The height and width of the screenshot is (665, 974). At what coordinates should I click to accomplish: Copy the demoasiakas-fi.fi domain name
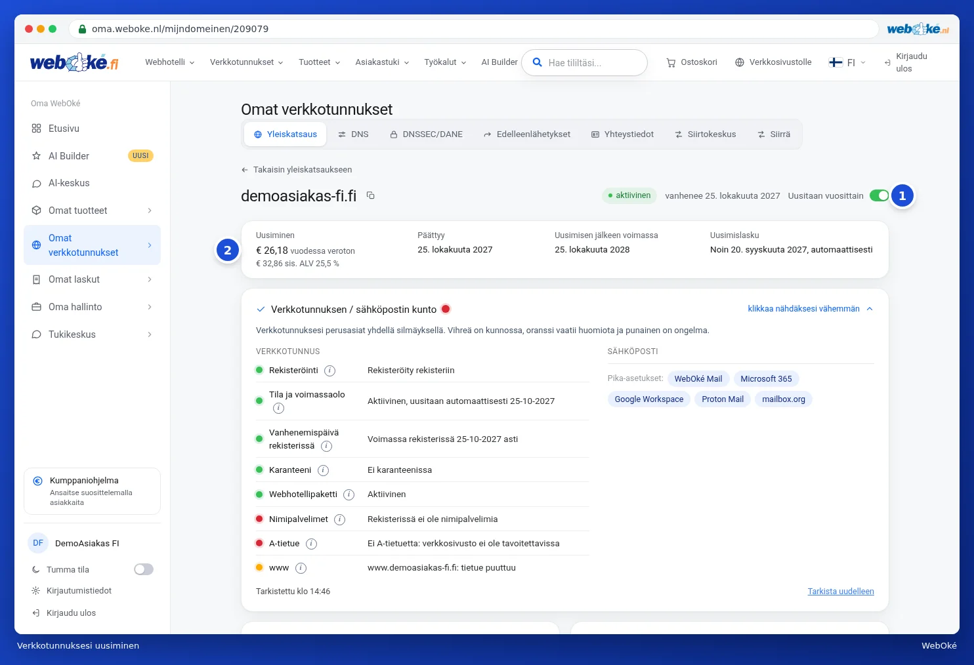pyautogui.click(x=371, y=195)
